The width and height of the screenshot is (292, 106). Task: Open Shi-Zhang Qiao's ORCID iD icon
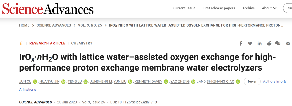(x=238, y=82)
